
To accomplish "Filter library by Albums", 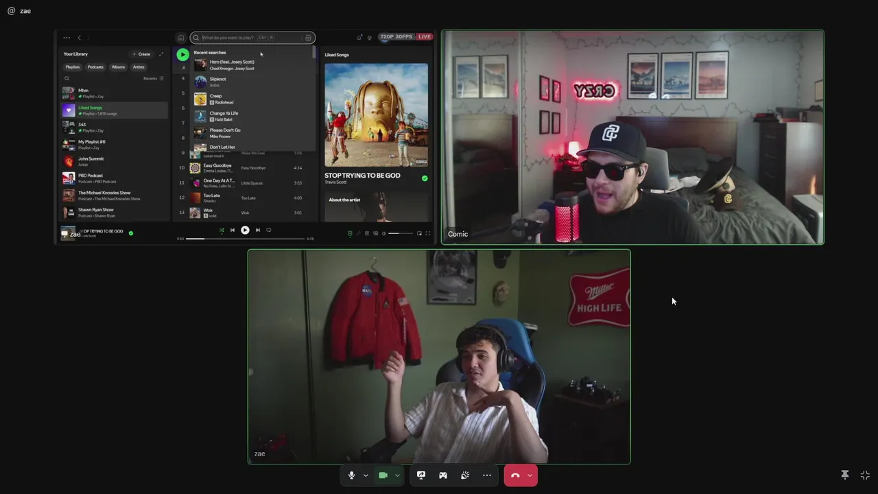I will tap(118, 67).
